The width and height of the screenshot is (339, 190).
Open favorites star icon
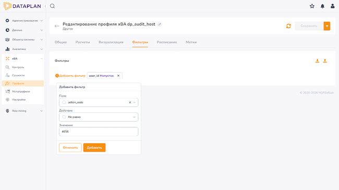pyautogui.click(x=312, y=6)
